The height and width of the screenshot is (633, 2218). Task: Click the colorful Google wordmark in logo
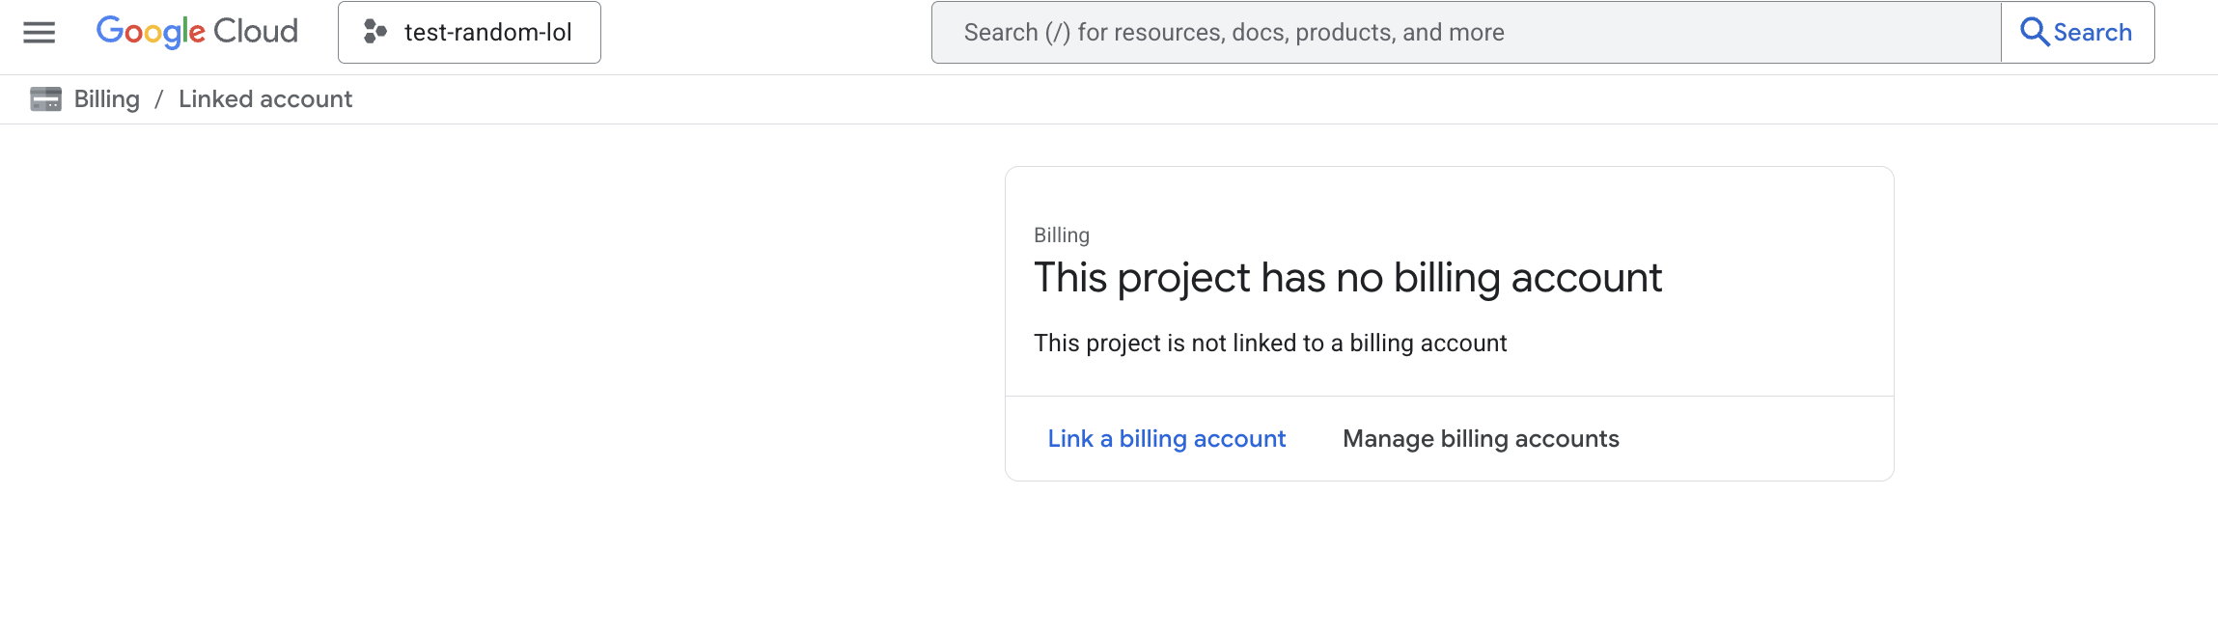coord(151,32)
